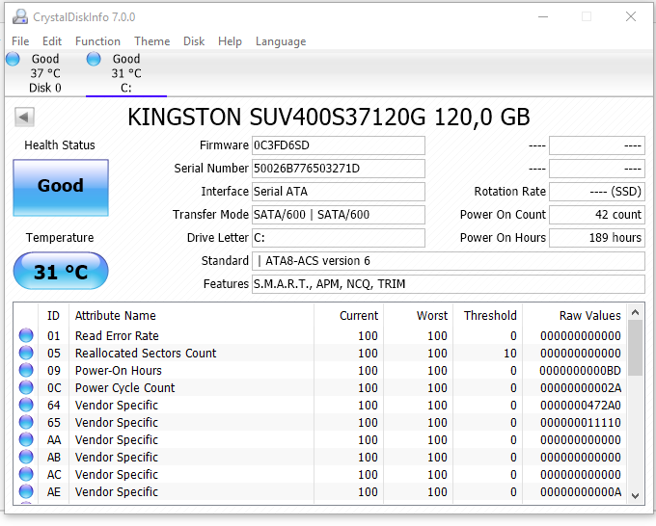Image resolution: width=656 pixels, height=526 pixels.
Task: Click raw value 00000000002A
Action: tap(581, 387)
